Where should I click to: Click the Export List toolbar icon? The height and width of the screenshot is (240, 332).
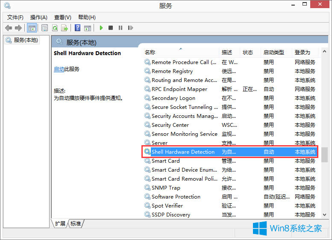point(65,28)
